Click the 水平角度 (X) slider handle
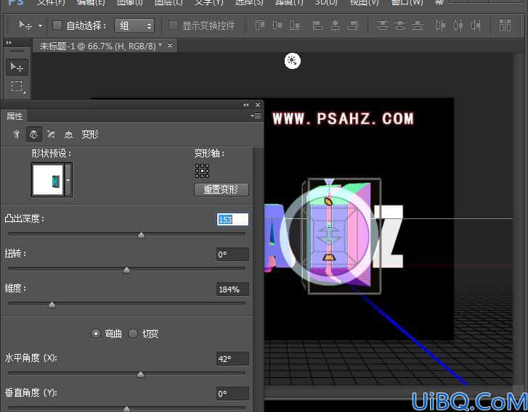Image resolution: width=528 pixels, height=412 pixels. click(x=141, y=374)
